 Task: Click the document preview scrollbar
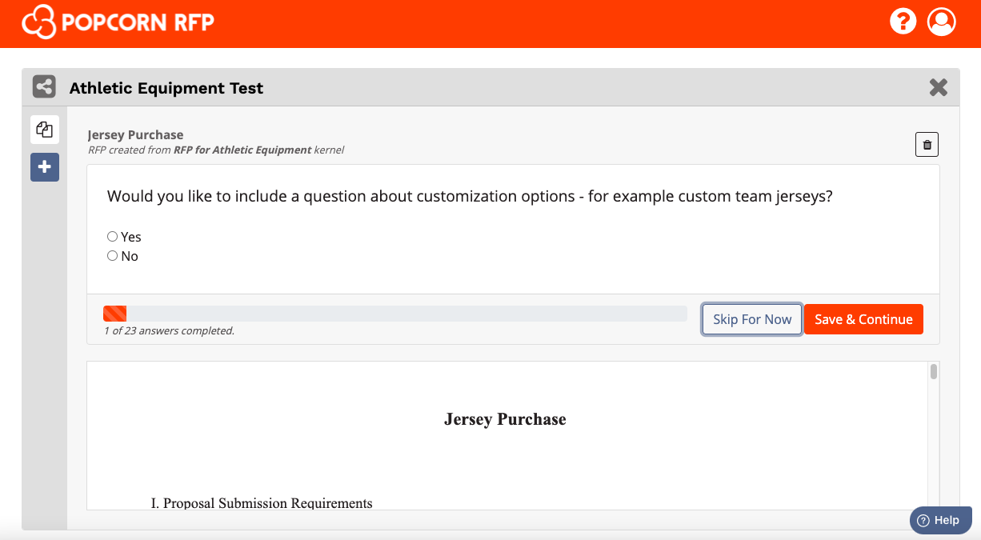934,435
